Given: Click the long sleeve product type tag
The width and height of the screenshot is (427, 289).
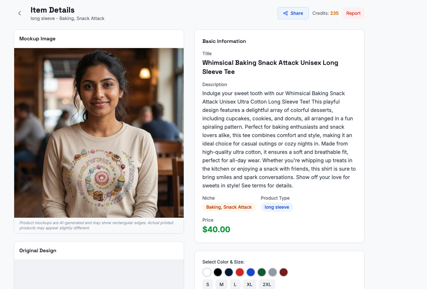Looking at the screenshot, I should [277, 207].
